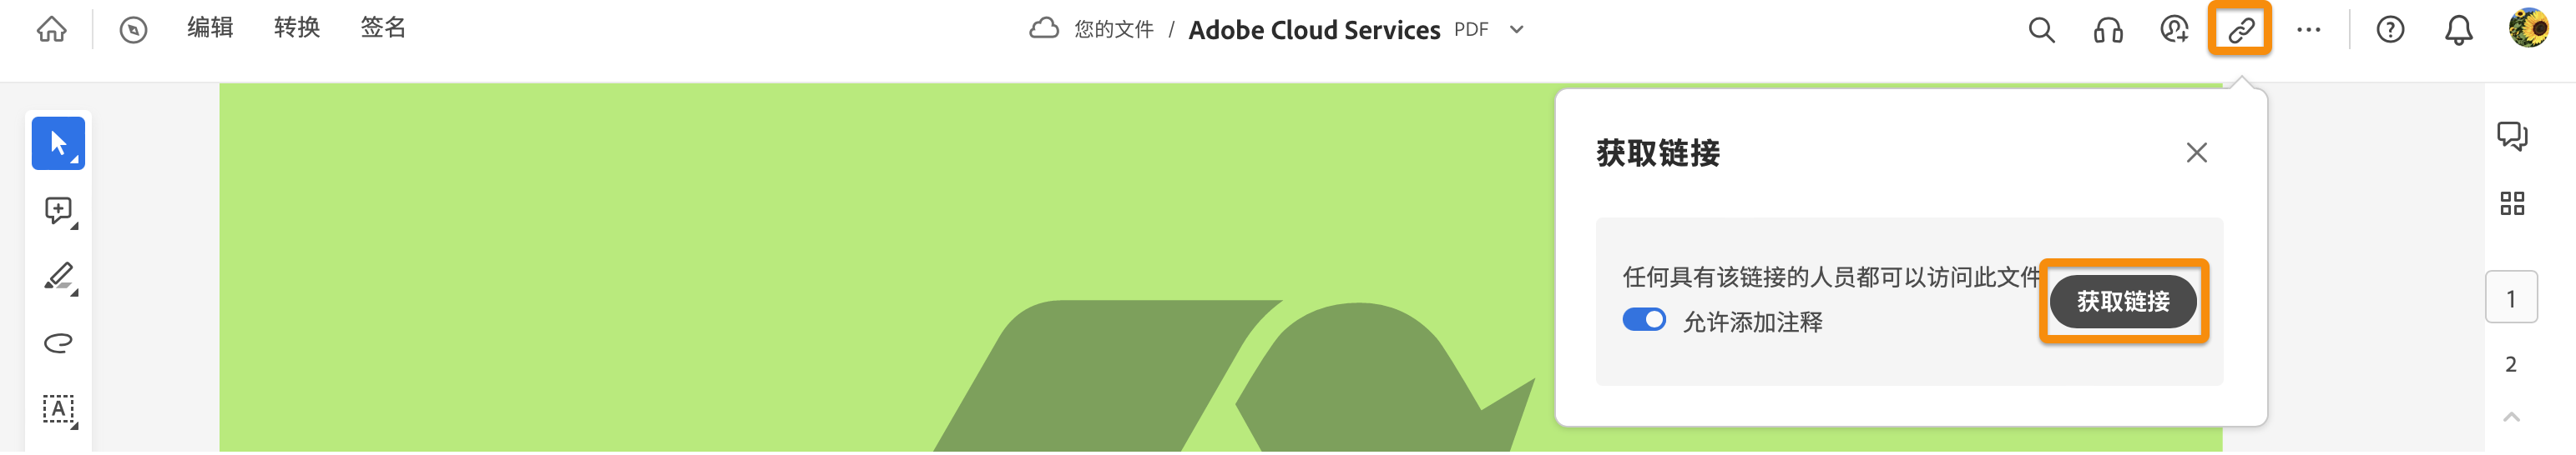Image resolution: width=2576 pixels, height=455 pixels.
Task: Open the all tools compass icon
Action: coord(133,30)
